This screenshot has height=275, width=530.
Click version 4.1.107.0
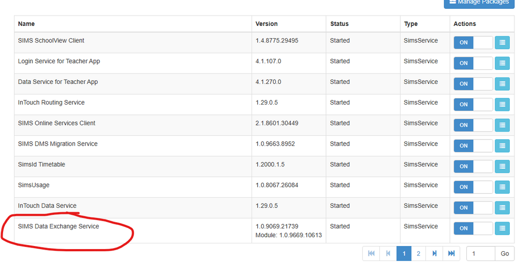tap(269, 61)
